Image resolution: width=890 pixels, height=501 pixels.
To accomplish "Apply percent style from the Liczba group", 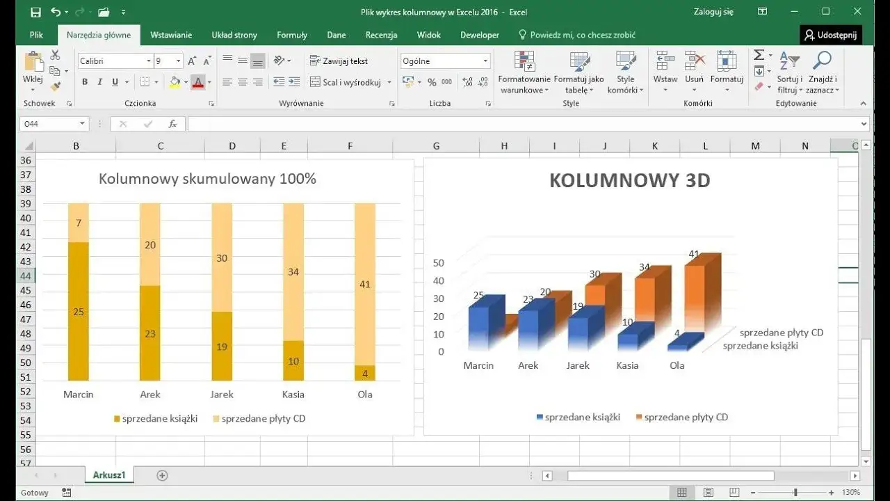I will click(x=431, y=81).
